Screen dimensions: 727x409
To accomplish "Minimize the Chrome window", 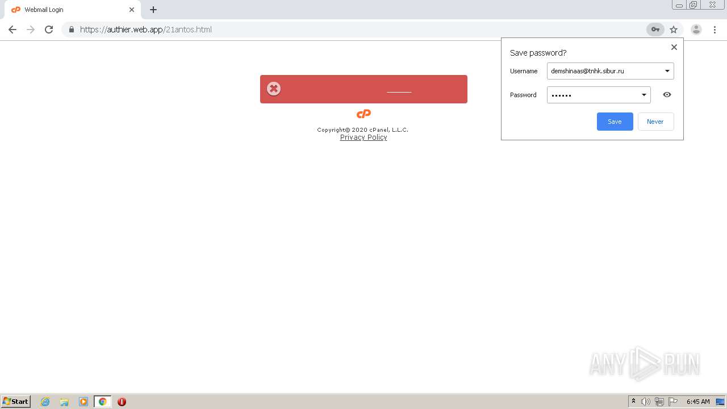I will (679, 5).
